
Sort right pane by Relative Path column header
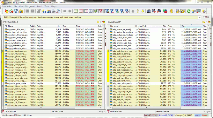[x=143, y=26]
